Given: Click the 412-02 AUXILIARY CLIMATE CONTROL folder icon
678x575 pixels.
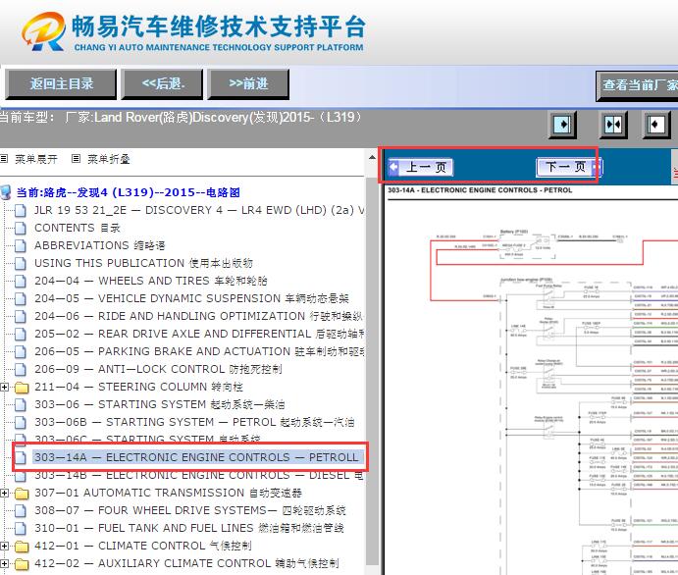Looking at the screenshot, I should coord(22,564).
